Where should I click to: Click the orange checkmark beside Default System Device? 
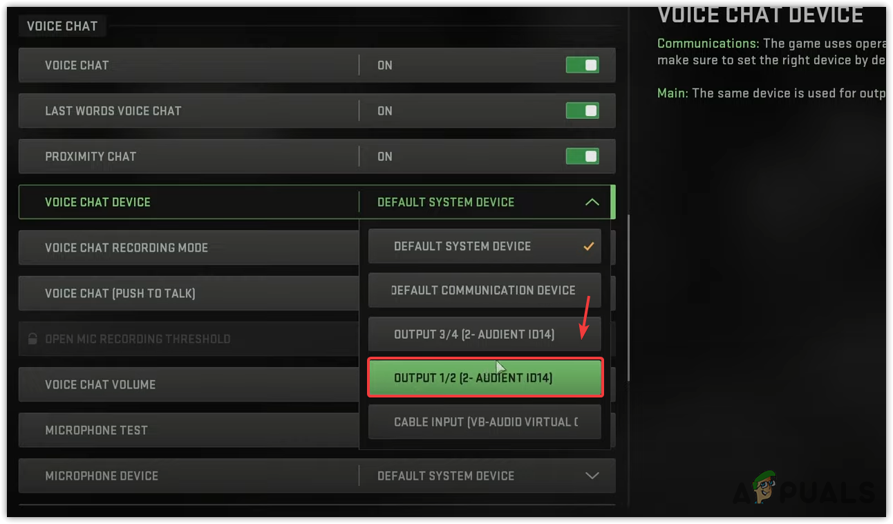[589, 246]
